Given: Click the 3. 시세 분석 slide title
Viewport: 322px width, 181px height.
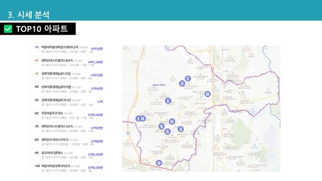Looking at the screenshot, I should coord(29,15).
